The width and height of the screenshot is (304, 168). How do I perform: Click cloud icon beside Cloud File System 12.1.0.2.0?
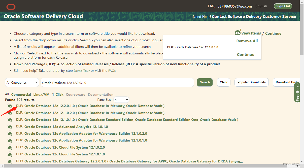tap(10, 148)
